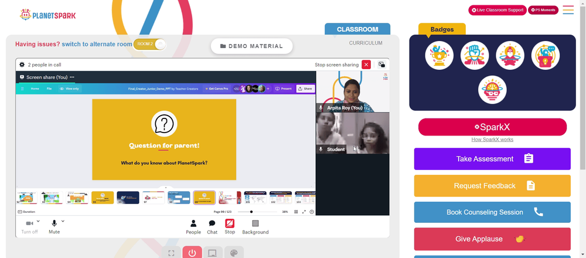Select the speaker podium badge
This screenshot has width=586, height=258.
pyautogui.click(x=545, y=55)
